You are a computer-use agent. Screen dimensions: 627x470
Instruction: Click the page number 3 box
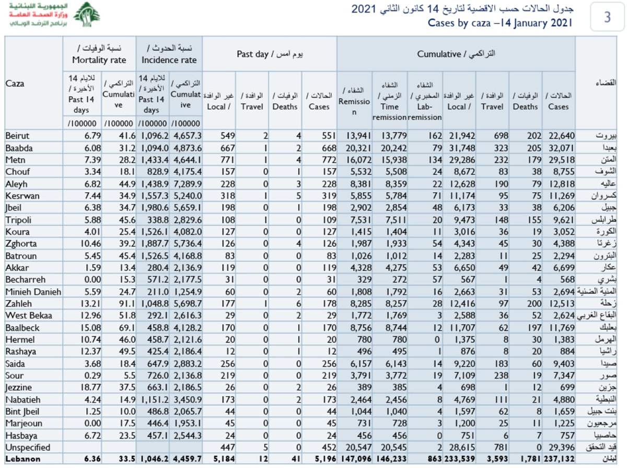pos(607,17)
